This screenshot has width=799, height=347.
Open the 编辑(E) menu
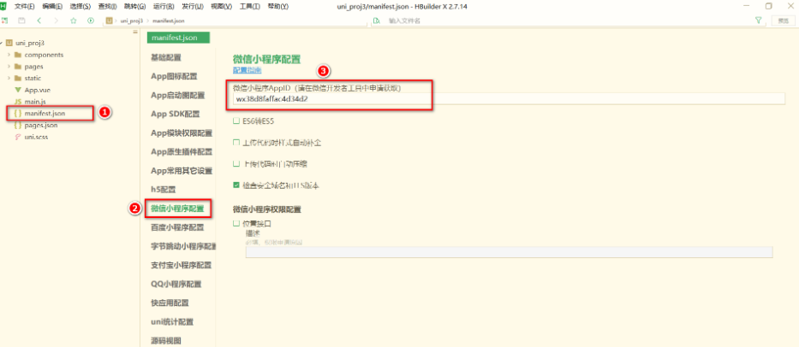pos(52,7)
